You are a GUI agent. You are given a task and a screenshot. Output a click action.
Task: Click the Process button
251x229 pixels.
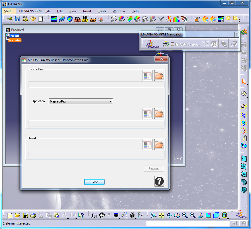(154, 169)
